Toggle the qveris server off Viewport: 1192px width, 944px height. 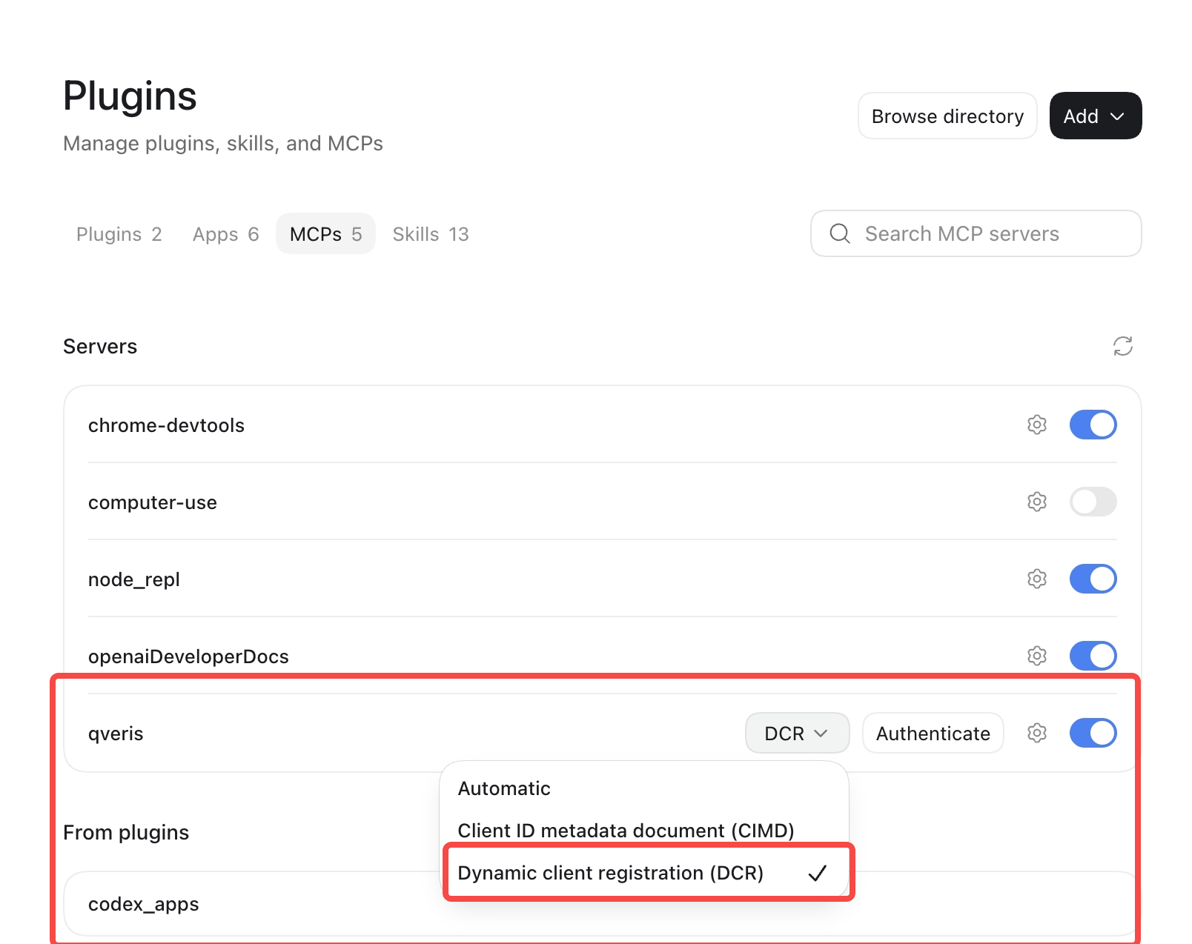click(1093, 733)
